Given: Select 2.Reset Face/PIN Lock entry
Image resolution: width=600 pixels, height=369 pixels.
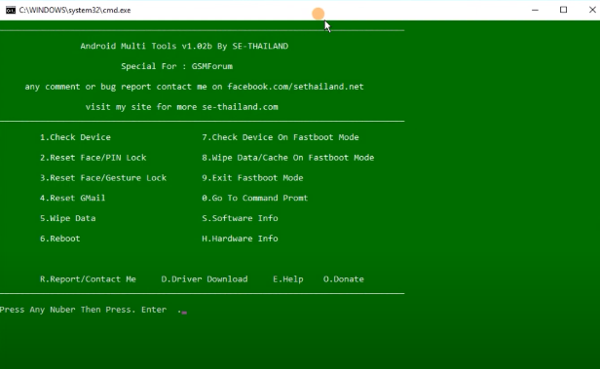Looking at the screenshot, I should pyautogui.click(x=93, y=158).
